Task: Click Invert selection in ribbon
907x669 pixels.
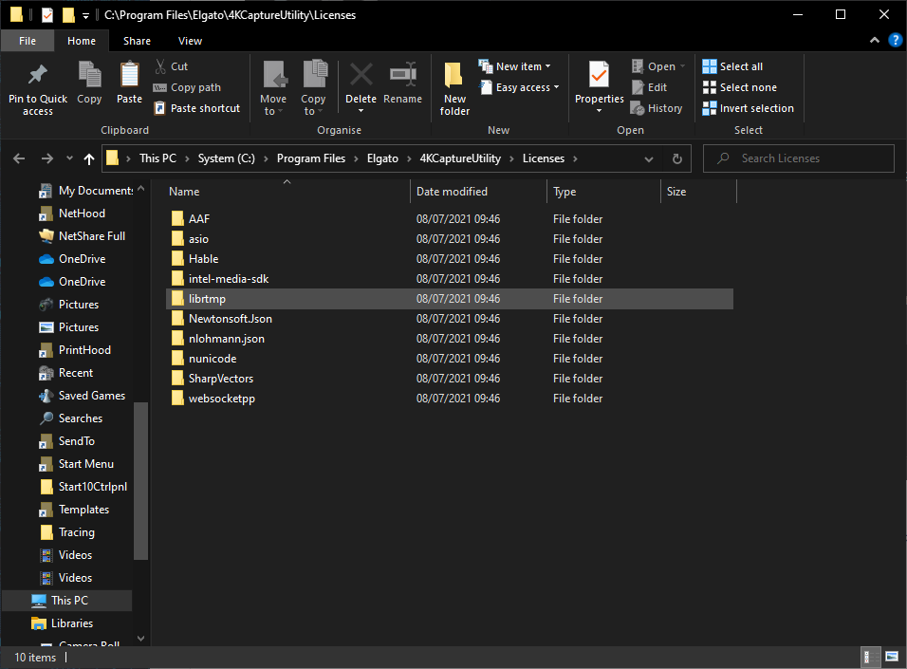Action: pyautogui.click(x=748, y=108)
